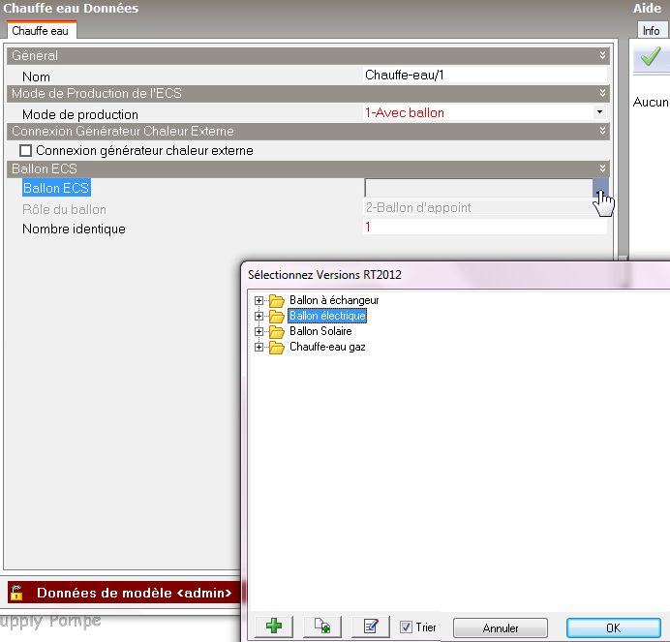Open the Info tab
670x642 pixels.
651,31
